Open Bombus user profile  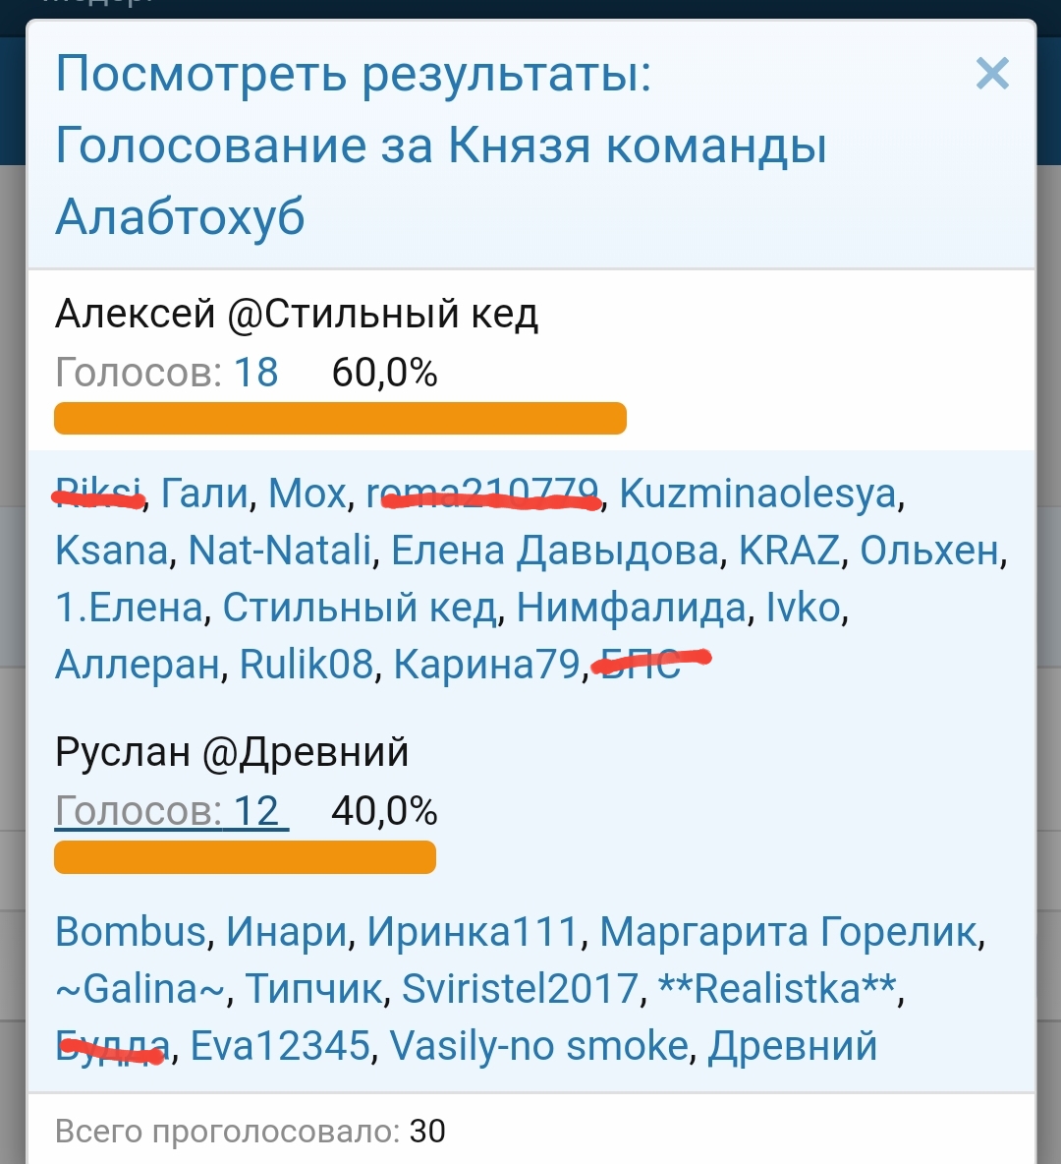click(131, 932)
